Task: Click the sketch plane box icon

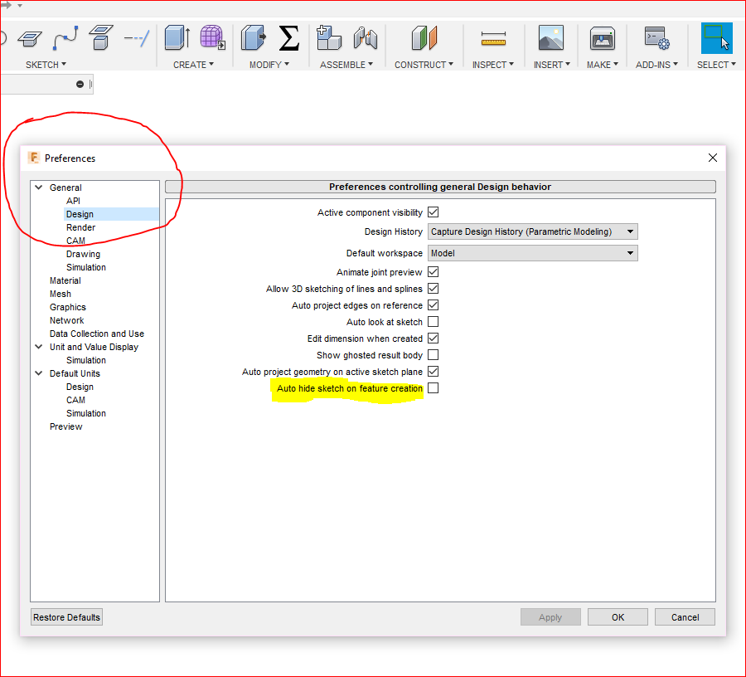Action: point(101,37)
